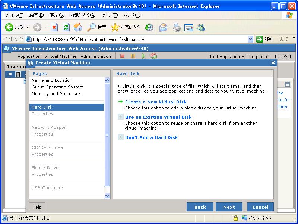
Task: Click the Mail envelope icon
Action: [163, 27]
